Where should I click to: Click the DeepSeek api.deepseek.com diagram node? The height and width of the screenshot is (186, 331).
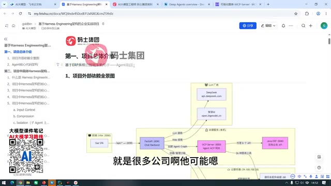click(212, 94)
